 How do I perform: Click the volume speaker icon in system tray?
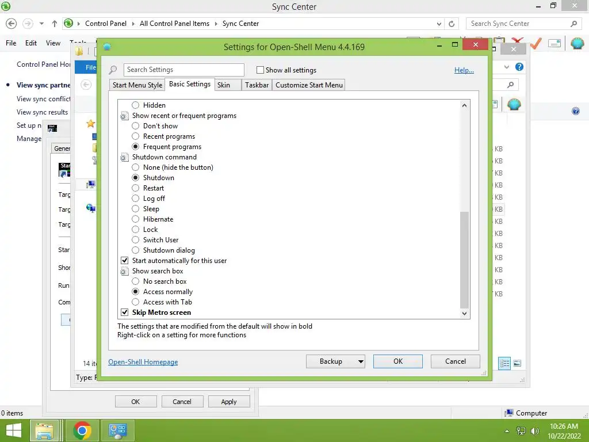pyautogui.click(x=535, y=430)
